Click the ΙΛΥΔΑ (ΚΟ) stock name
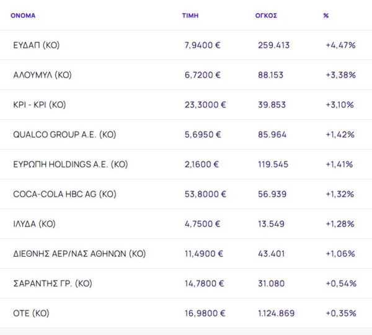 pos(34,224)
